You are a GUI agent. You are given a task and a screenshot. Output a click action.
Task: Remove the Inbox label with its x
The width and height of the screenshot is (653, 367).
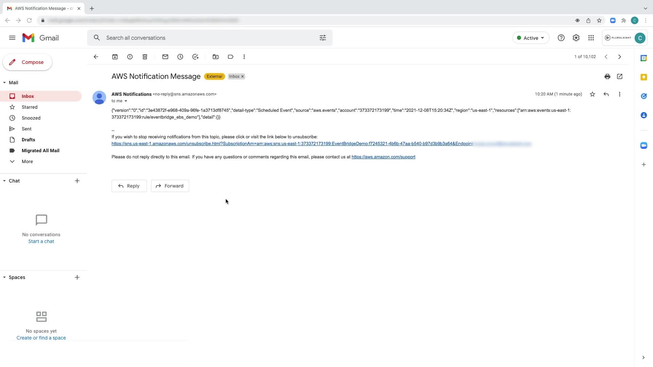pyautogui.click(x=242, y=76)
